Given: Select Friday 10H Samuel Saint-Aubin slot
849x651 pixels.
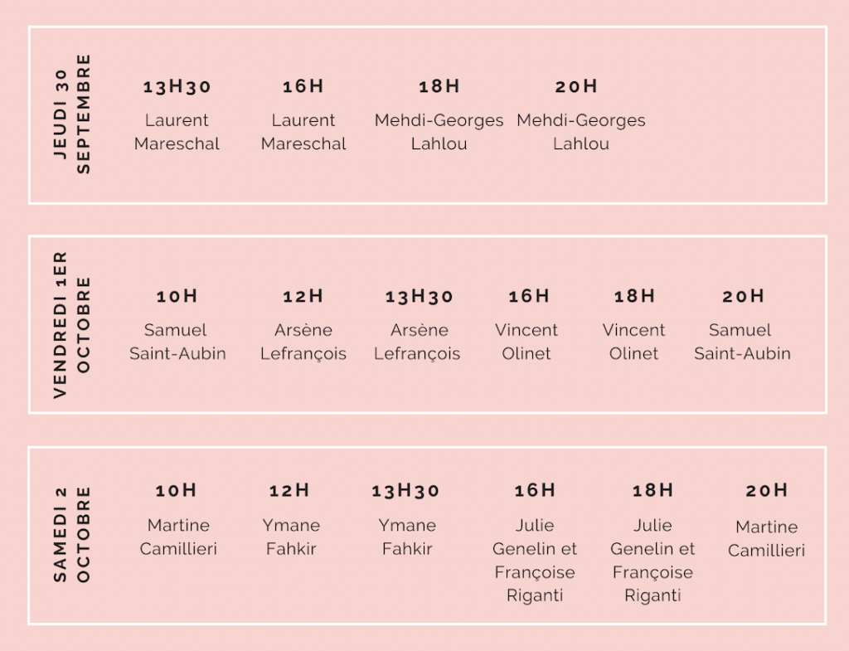Looking at the screenshot, I should pos(177,325).
